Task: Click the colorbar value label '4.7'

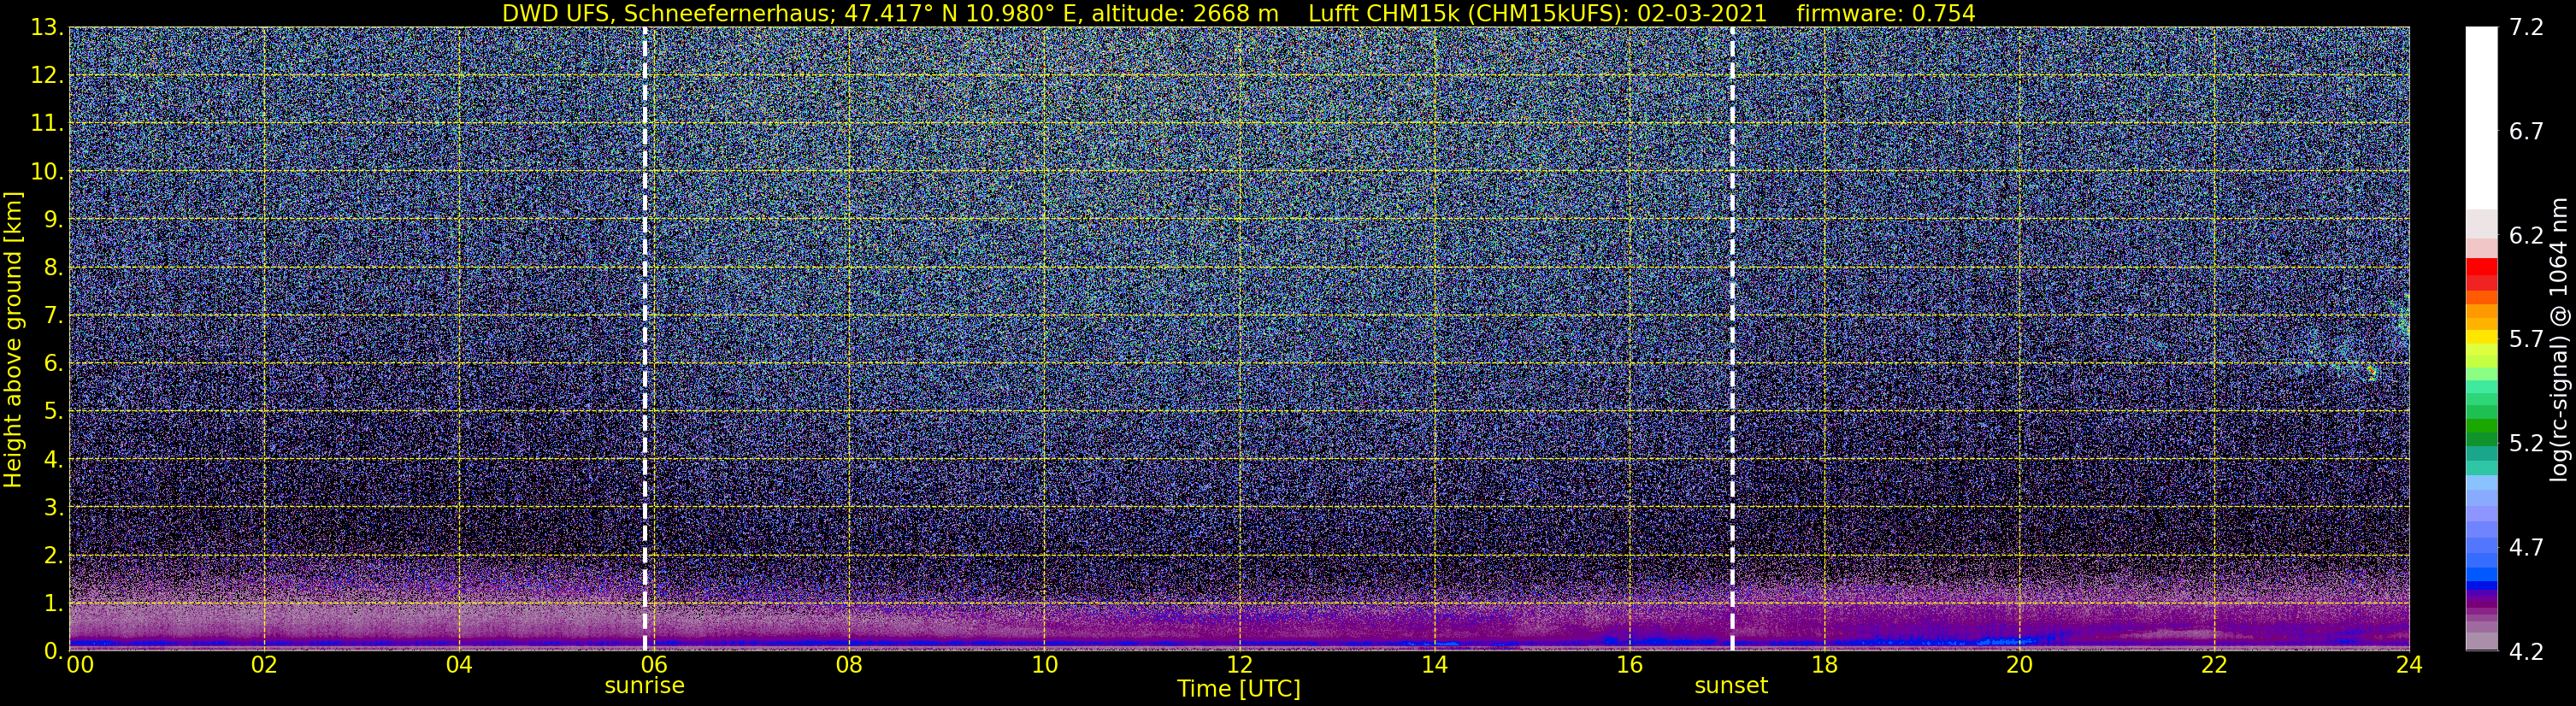Action: 2526,548
